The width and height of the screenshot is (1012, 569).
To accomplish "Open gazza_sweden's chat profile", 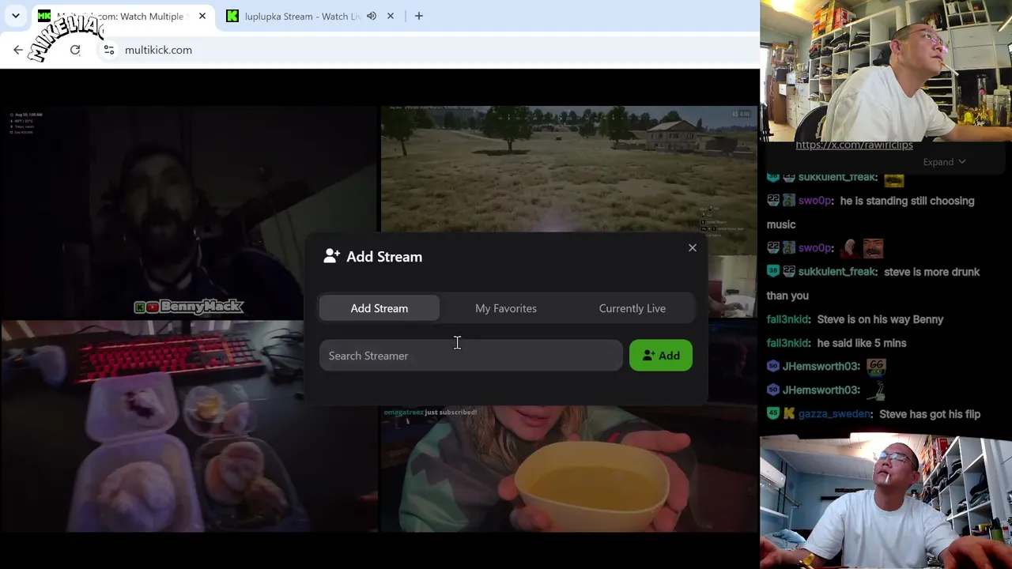I will pyautogui.click(x=835, y=414).
